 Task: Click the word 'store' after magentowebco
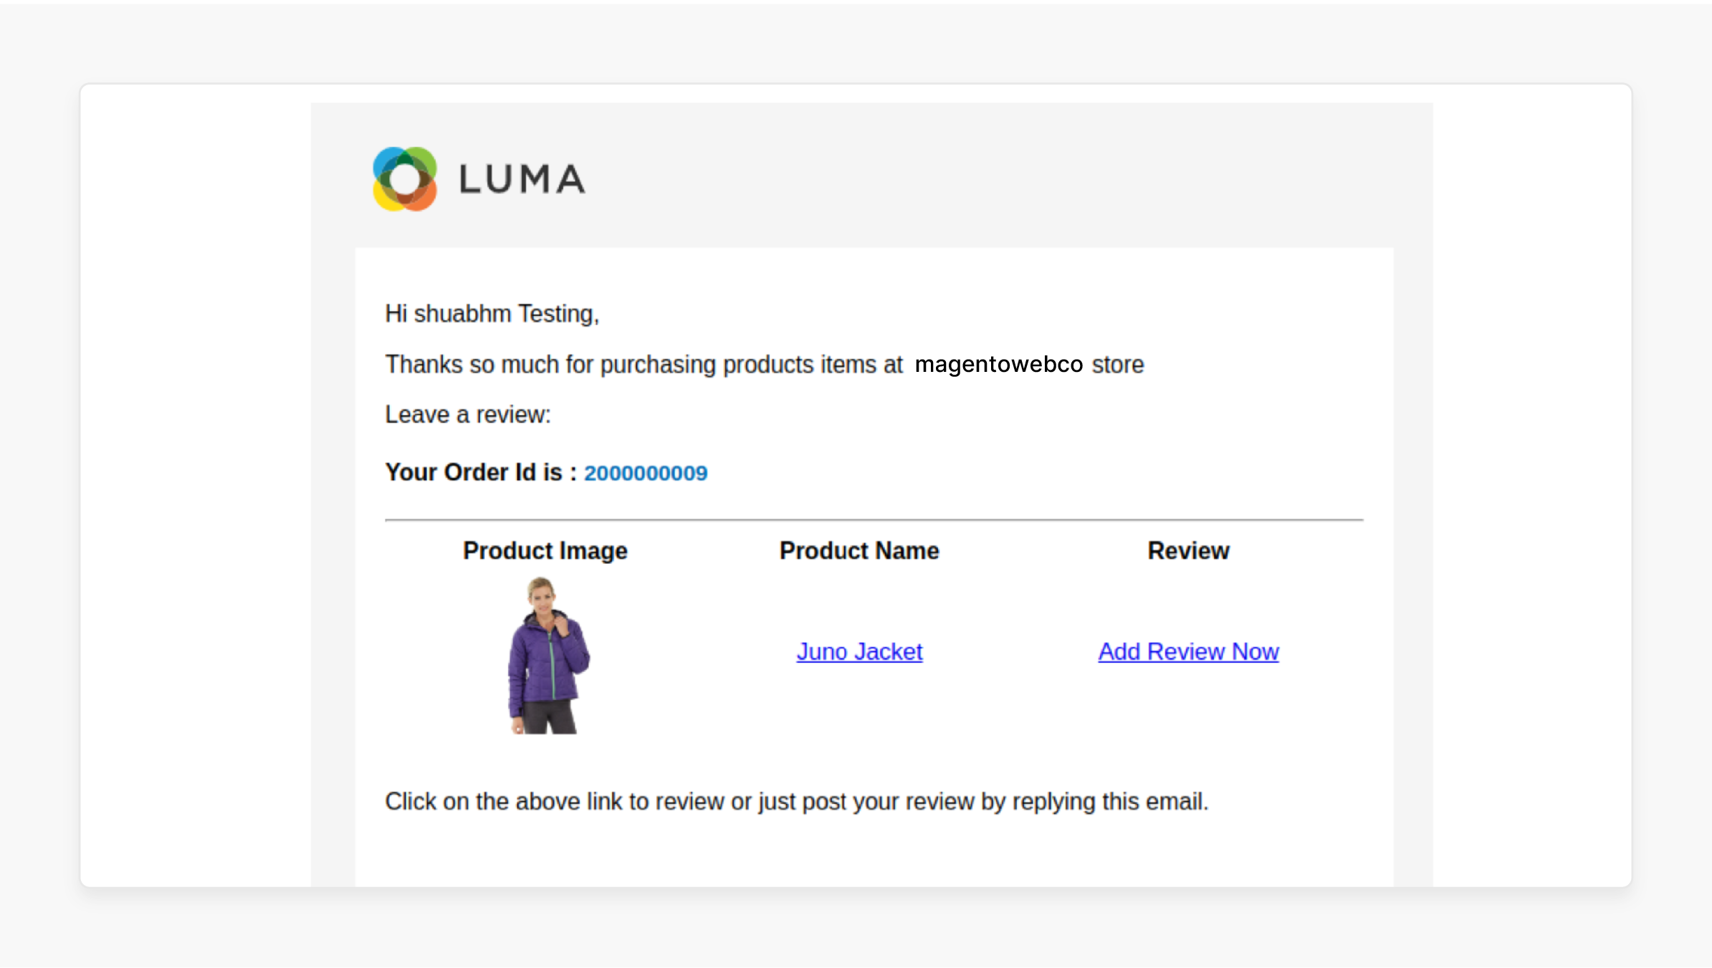tap(1117, 364)
